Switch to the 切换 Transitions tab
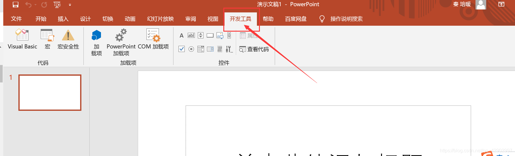Viewport: 515px width, 156px height. pos(108,19)
